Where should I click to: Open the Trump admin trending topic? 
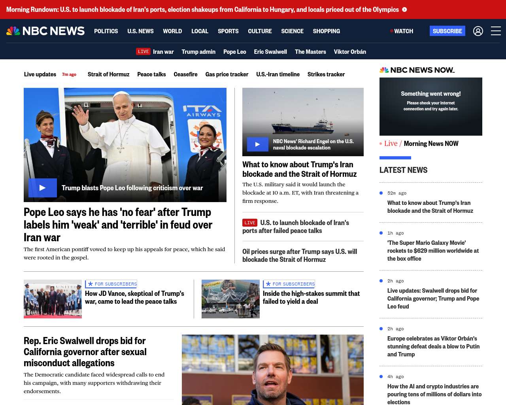coord(198,51)
